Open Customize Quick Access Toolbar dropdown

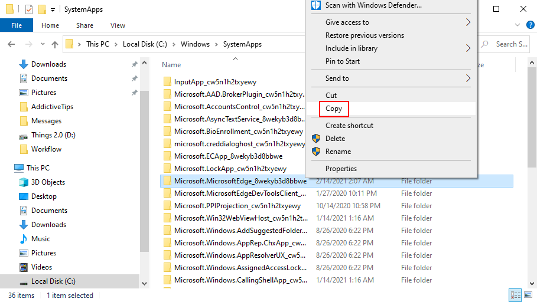pyautogui.click(x=53, y=10)
